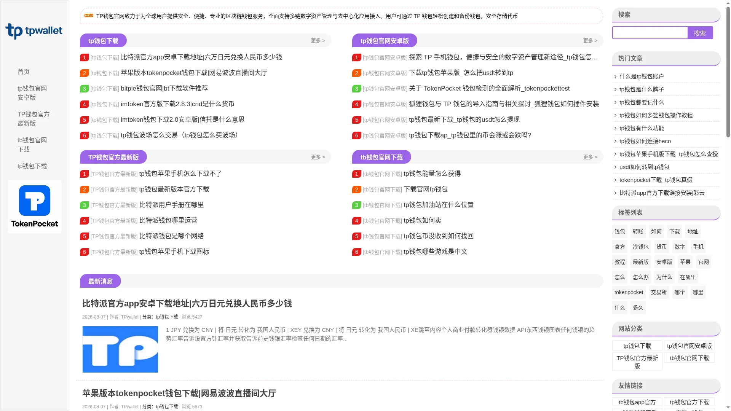Select the tokenpocket tag
This screenshot has width=731, height=411.
pos(629,292)
